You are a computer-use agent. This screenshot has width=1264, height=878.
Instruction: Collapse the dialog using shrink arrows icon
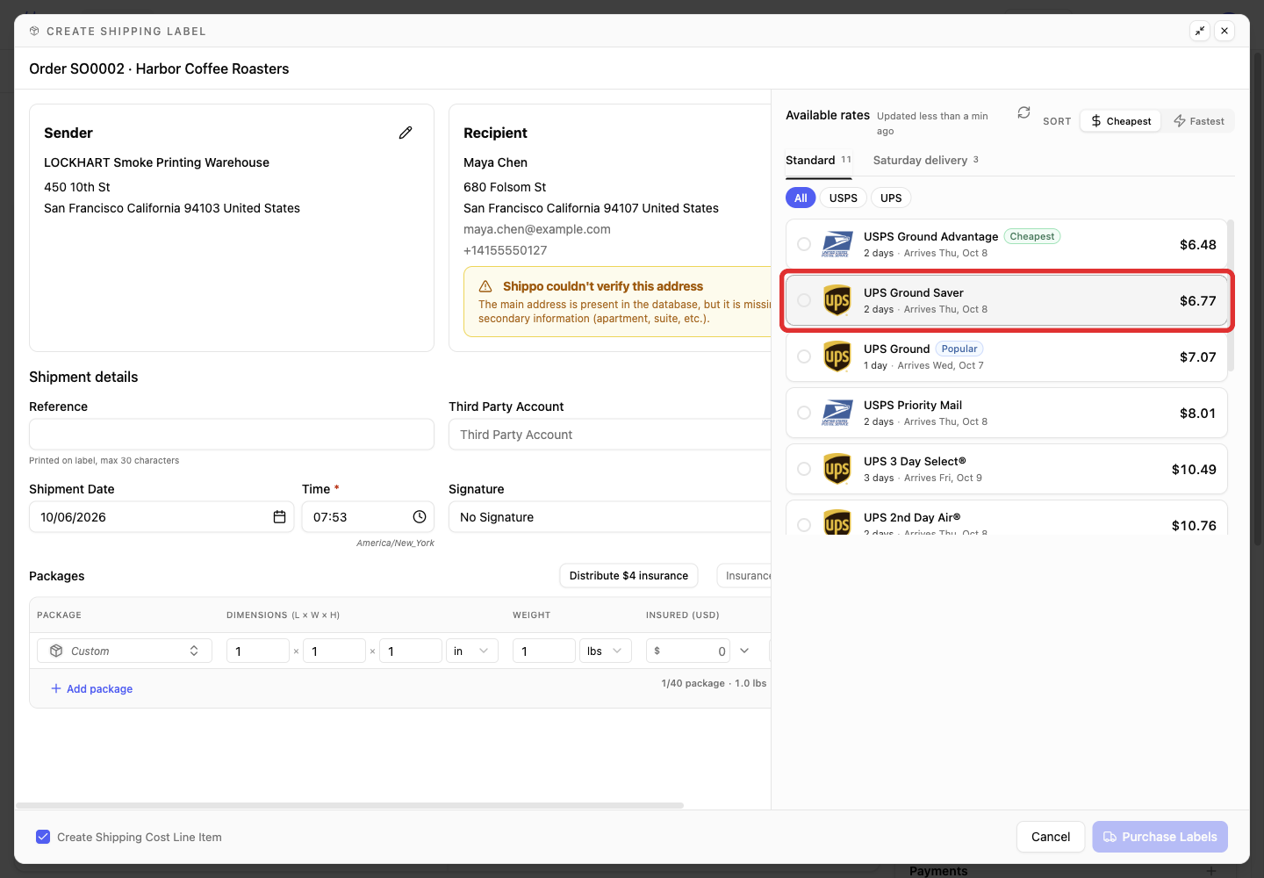[x=1200, y=31]
